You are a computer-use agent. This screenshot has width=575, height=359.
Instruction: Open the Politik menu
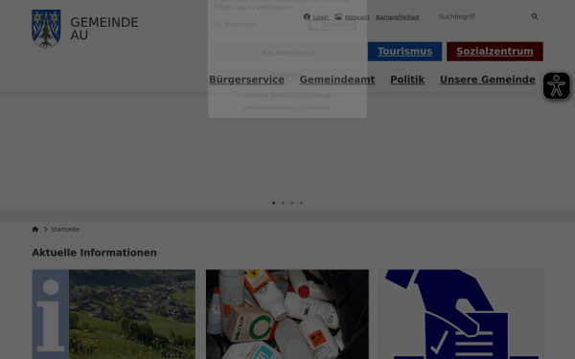(407, 79)
